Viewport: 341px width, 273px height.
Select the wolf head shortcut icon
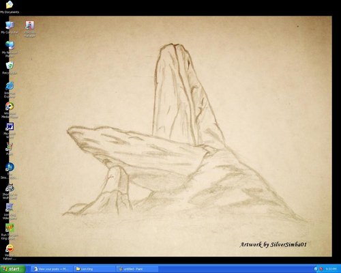pos(10,188)
